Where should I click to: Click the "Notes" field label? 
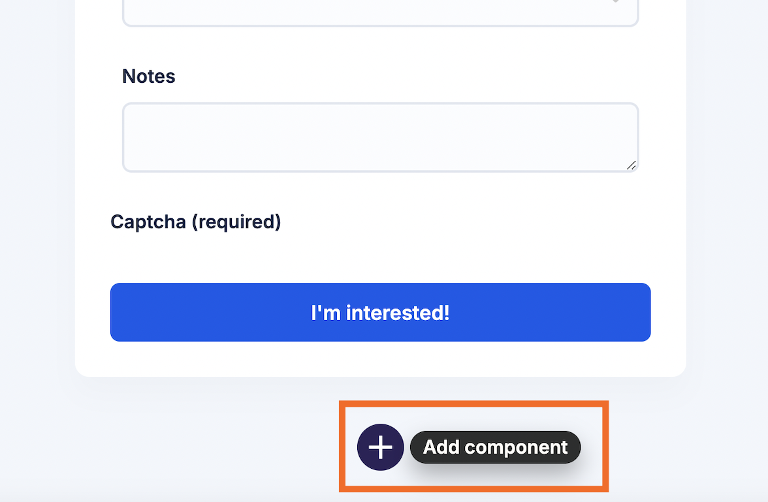pos(149,76)
